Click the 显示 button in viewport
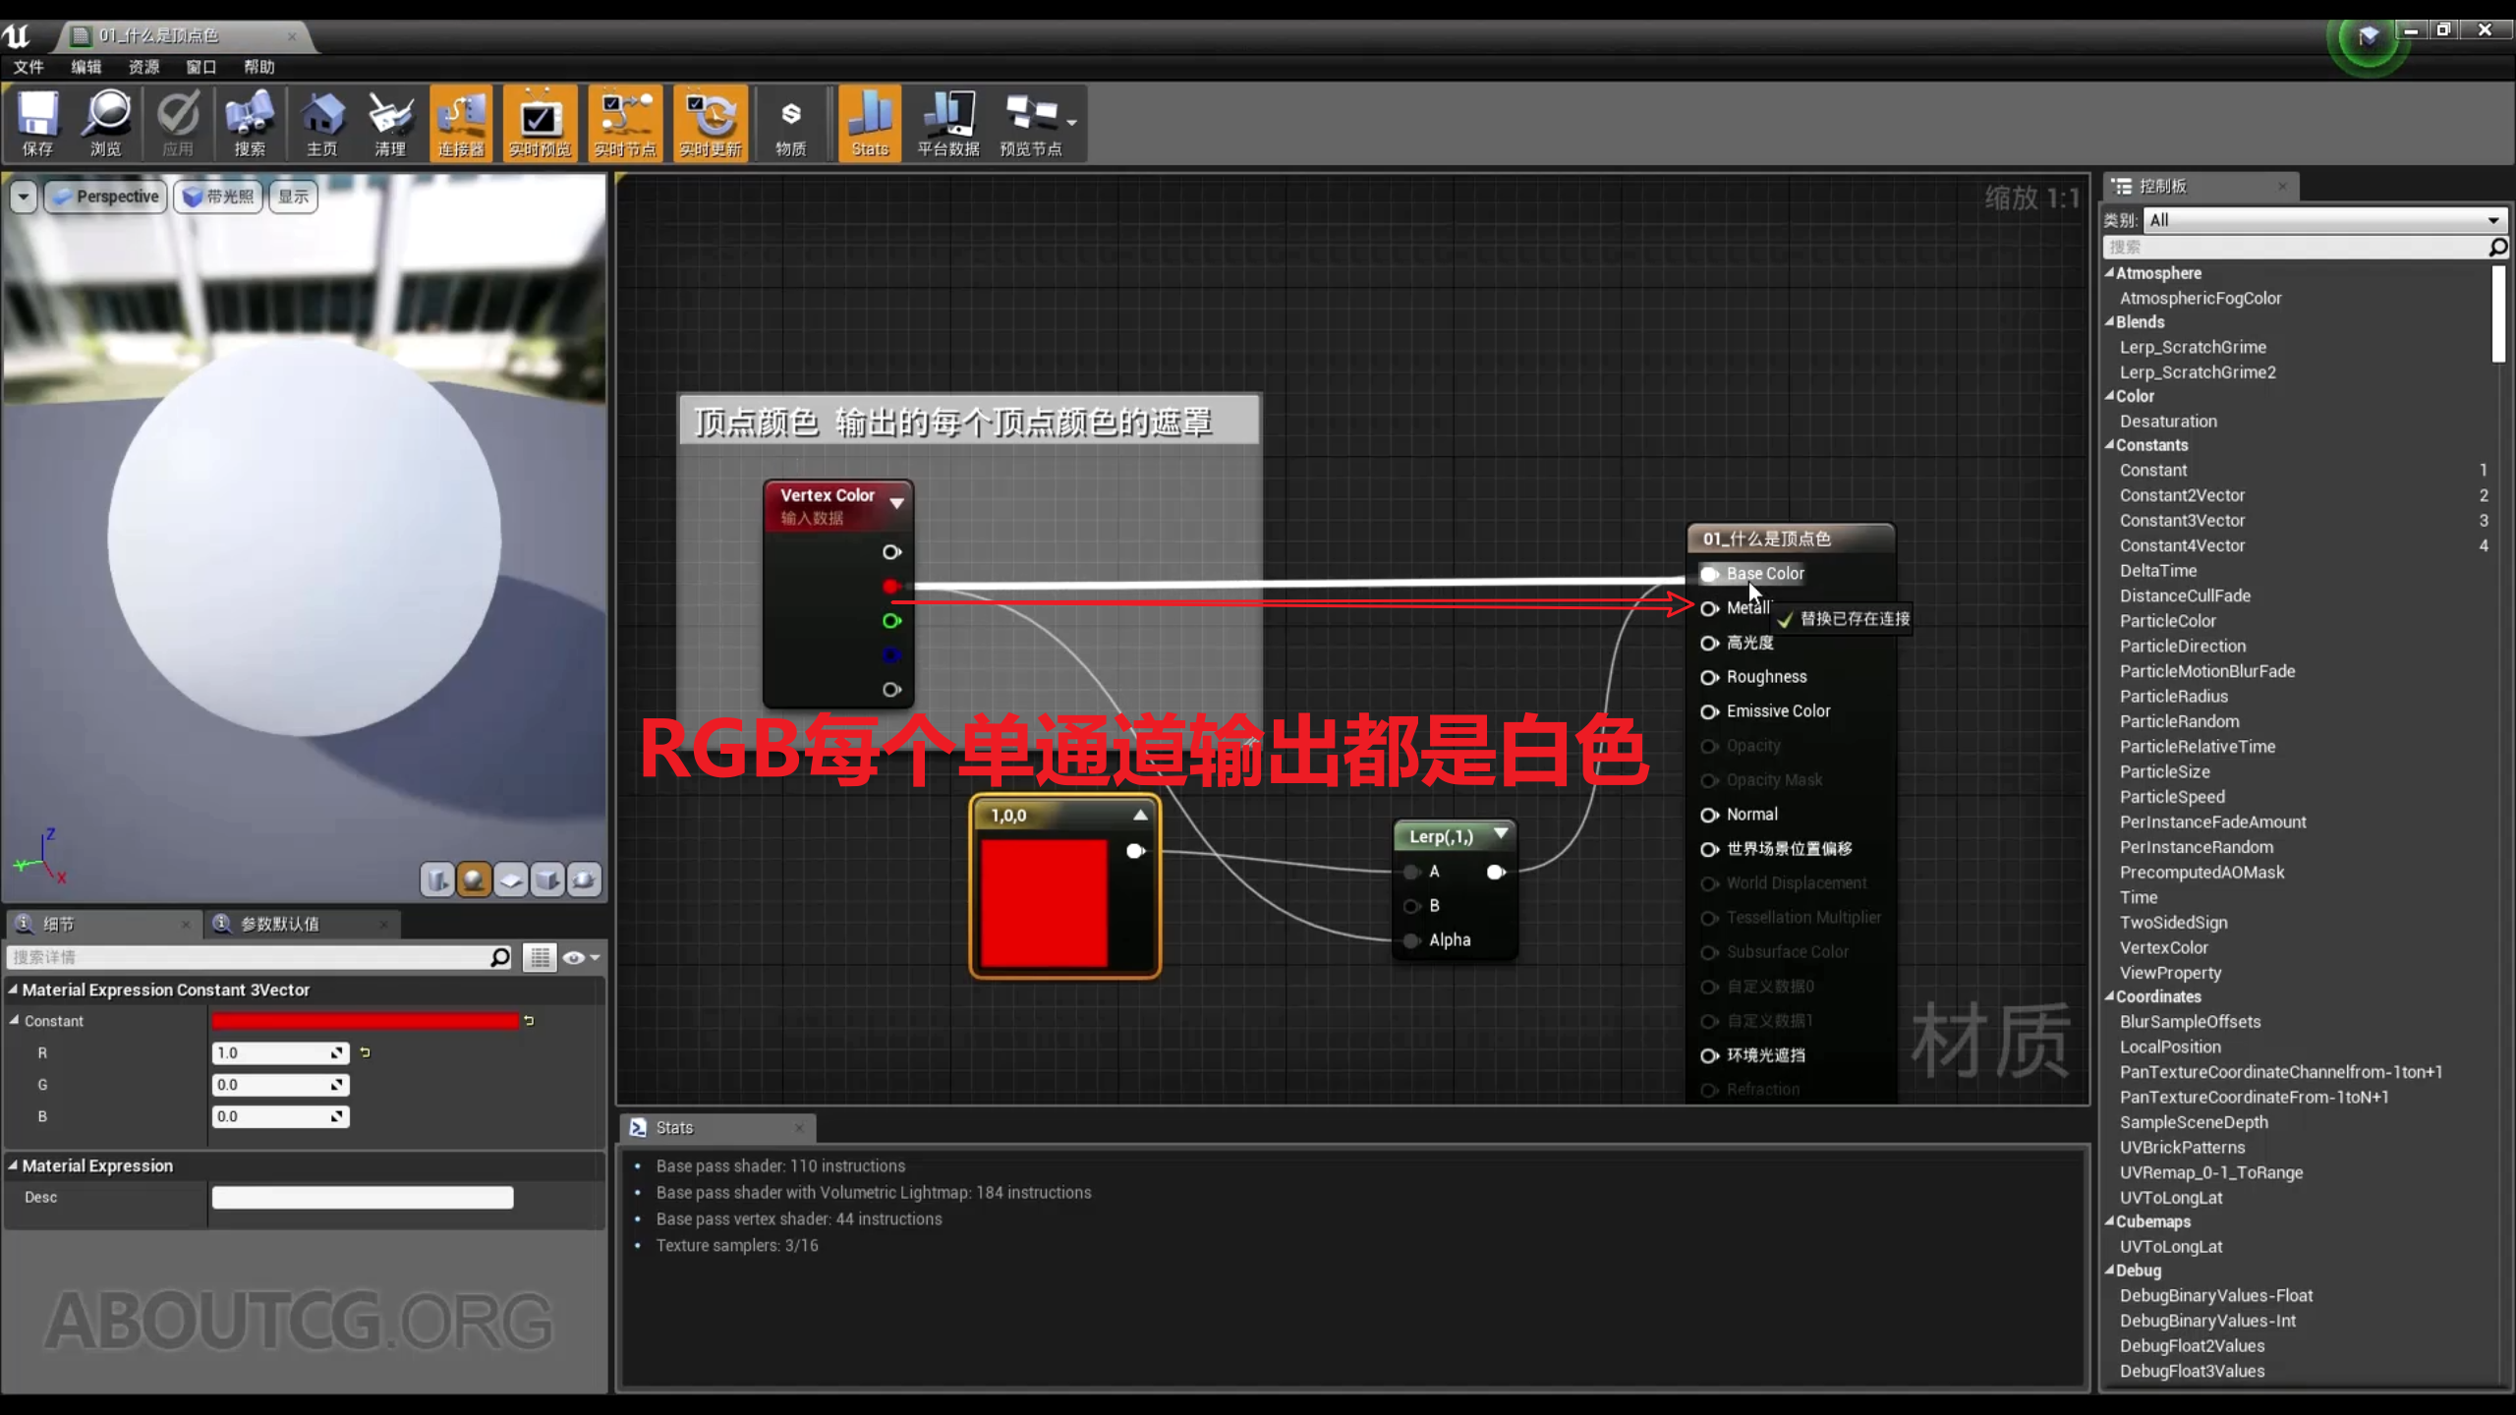Image resolution: width=2516 pixels, height=1415 pixels. point(293,197)
